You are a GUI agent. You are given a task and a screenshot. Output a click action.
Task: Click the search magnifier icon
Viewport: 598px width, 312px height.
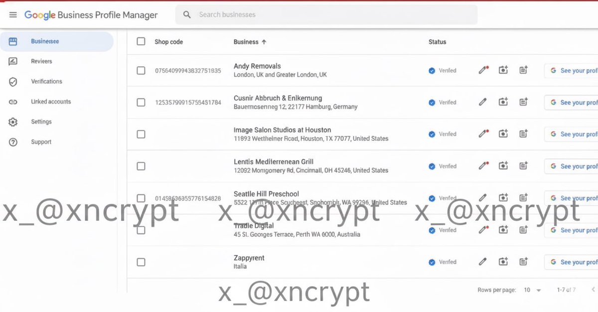point(187,15)
